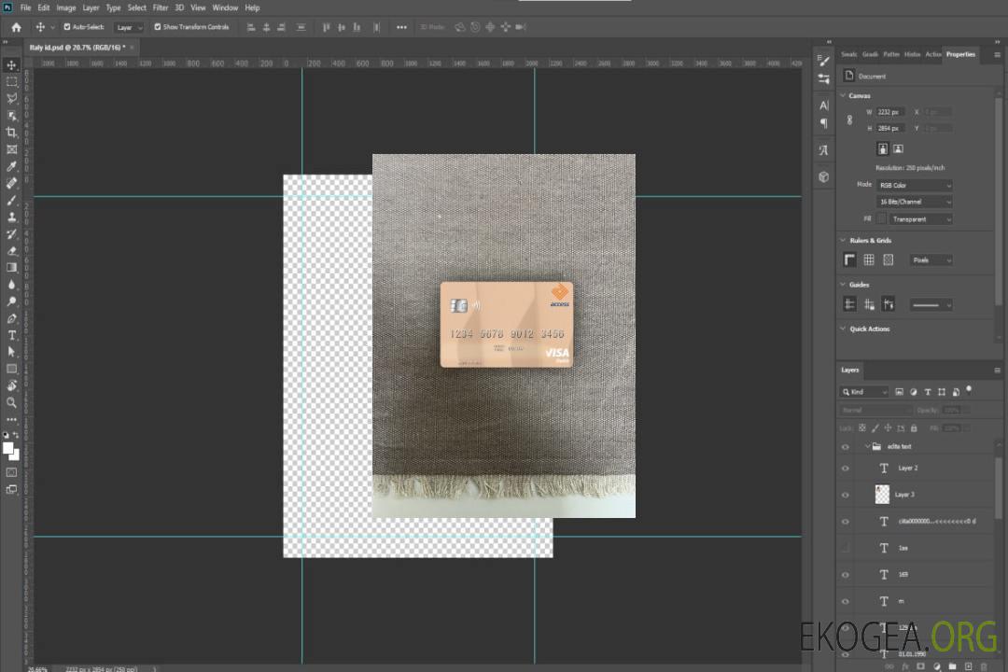Uncheck the Auto-Select checkbox
Image resolution: width=1008 pixels, height=672 pixels.
[x=67, y=27]
